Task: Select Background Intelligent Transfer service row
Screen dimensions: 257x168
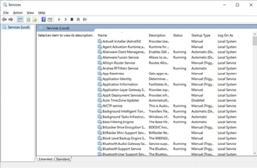Action: pos(167,111)
